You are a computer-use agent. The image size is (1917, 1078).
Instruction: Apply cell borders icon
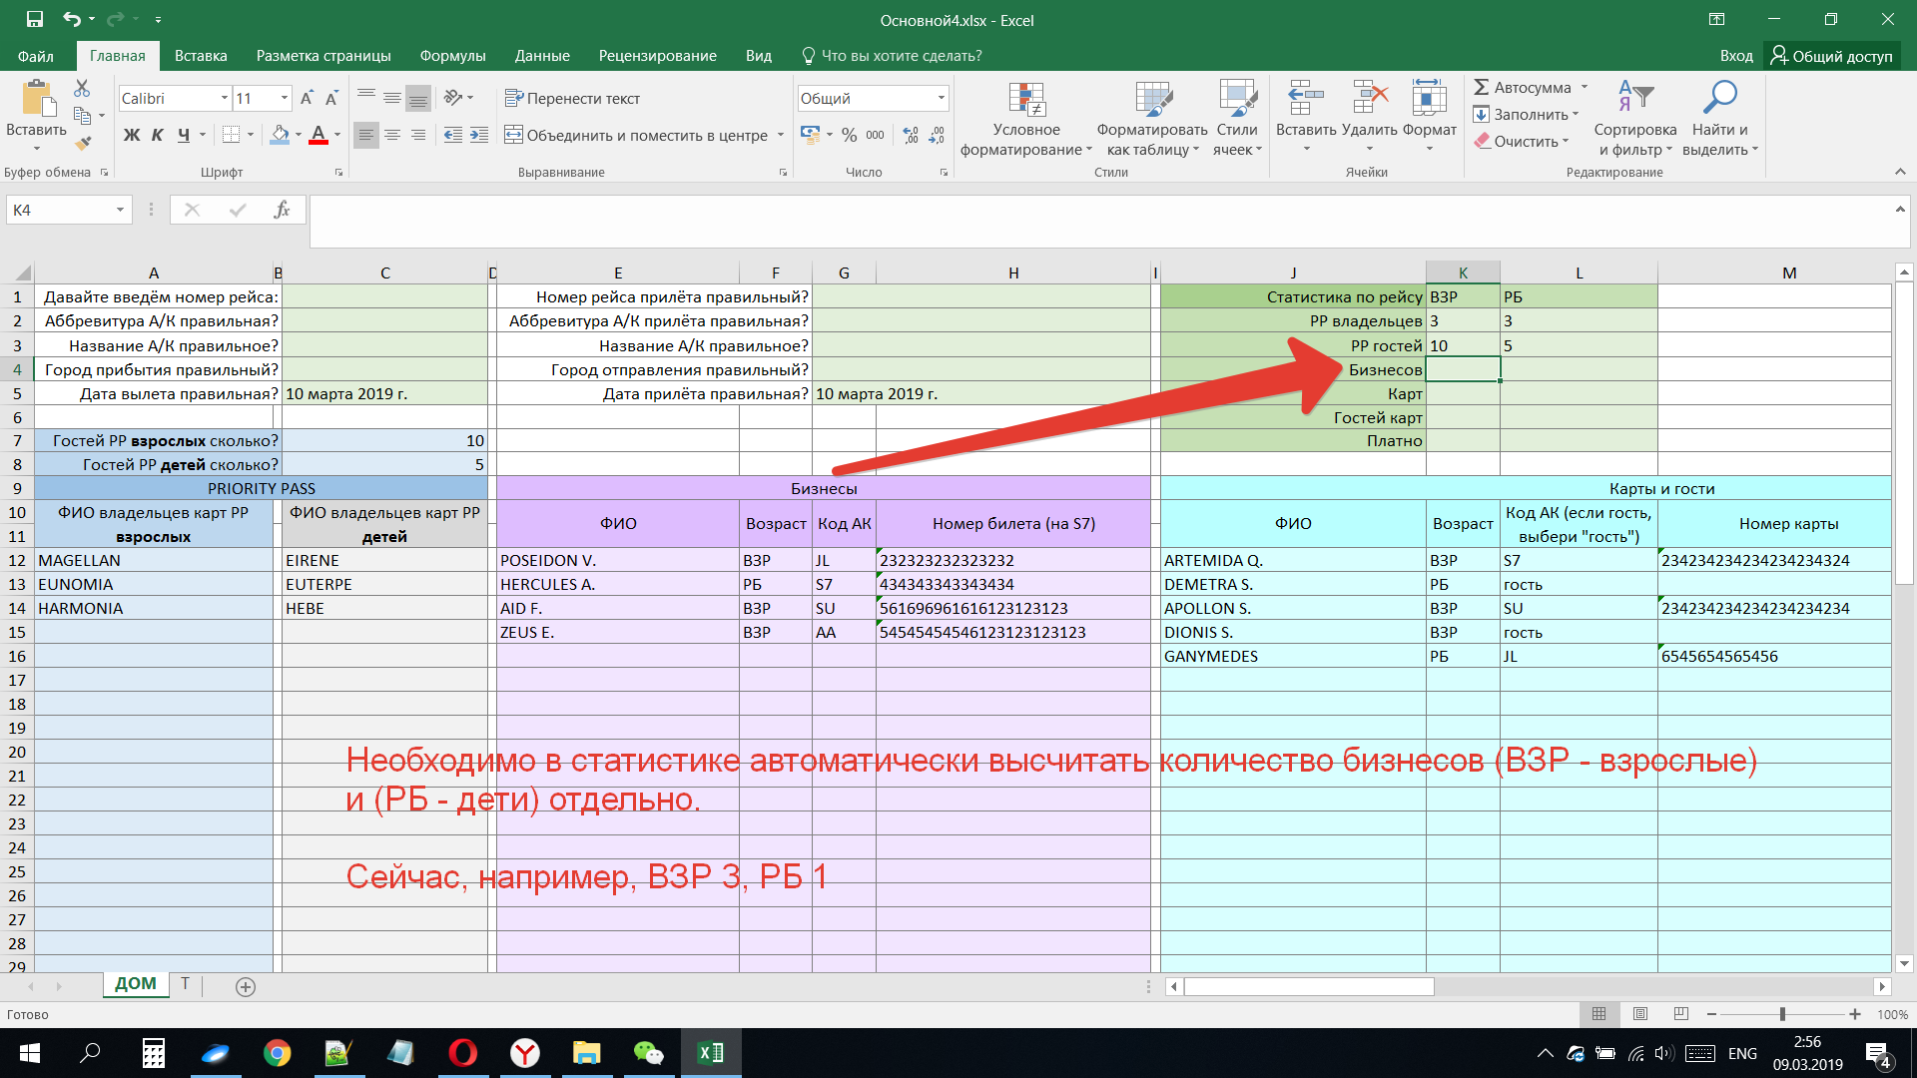click(231, 135)
